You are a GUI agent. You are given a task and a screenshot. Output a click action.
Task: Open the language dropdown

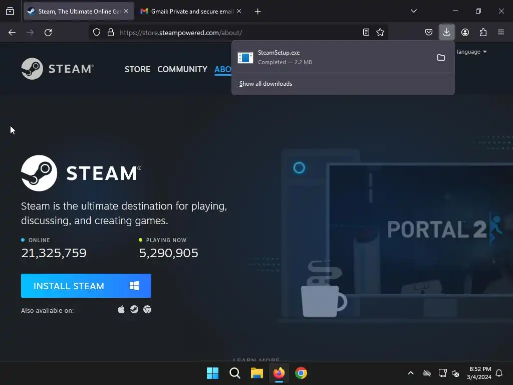pyautogui.click(x=471, y=52)
